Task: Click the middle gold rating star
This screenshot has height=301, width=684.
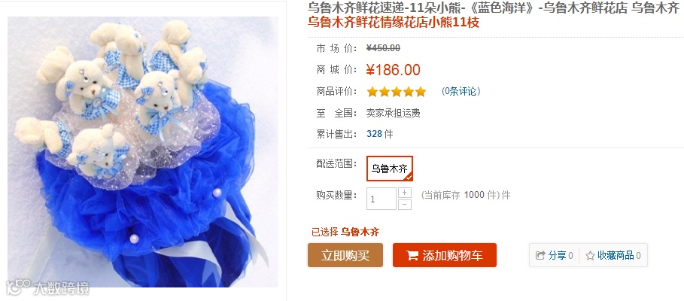Action: pyautogui.click(x=397, y=92)
